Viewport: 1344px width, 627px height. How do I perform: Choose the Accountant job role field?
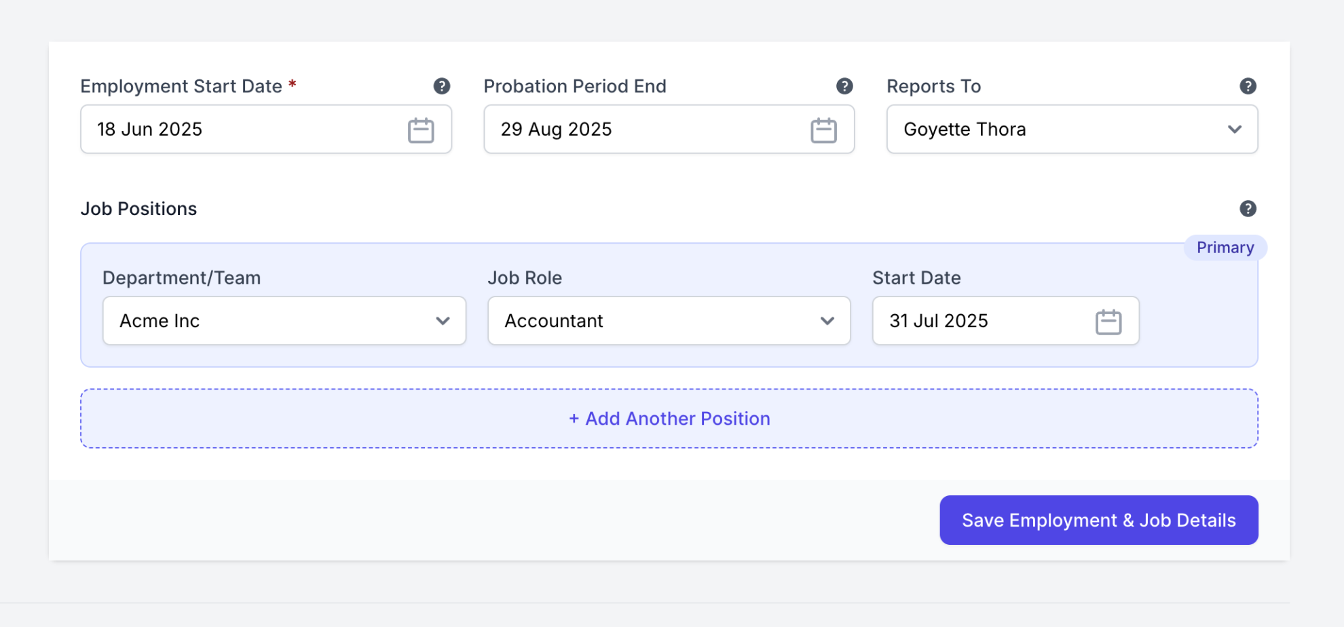tap(652, 321)
